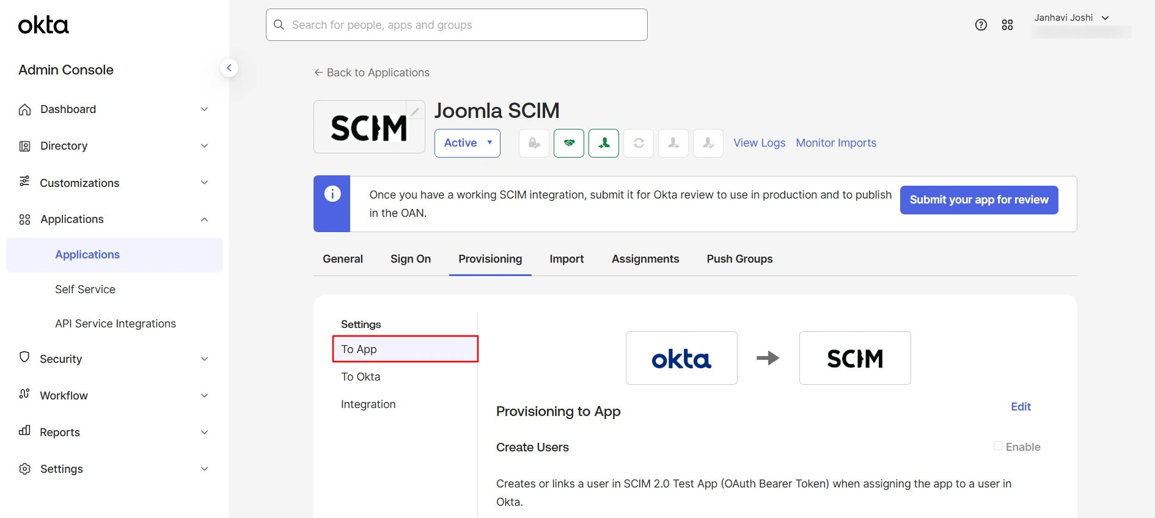Viewport: 1155px width, 518px height.
Task: Click the SCIM app logo image
Action: (369, 127)
